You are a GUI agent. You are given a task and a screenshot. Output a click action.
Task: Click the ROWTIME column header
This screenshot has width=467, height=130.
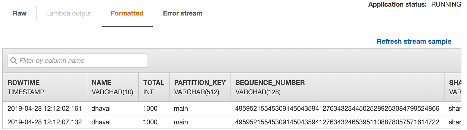coord(24,83)
